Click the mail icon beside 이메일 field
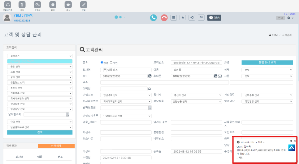This screenshot has width=299, height=164. click(149, 89)
